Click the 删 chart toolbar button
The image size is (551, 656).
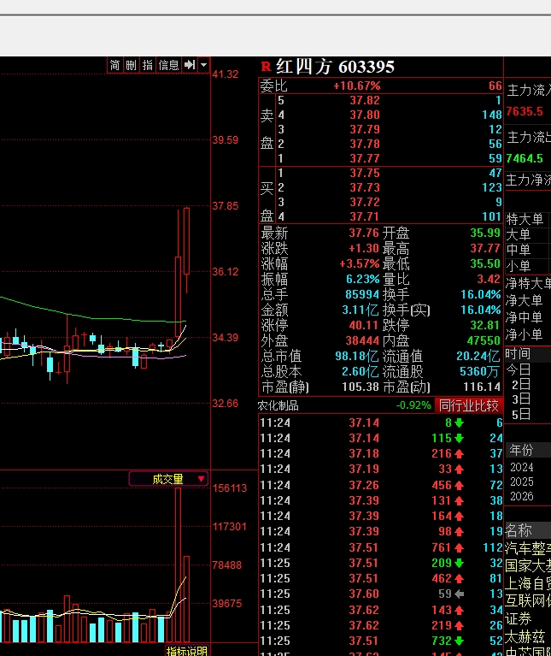click(x=132, y=65)
